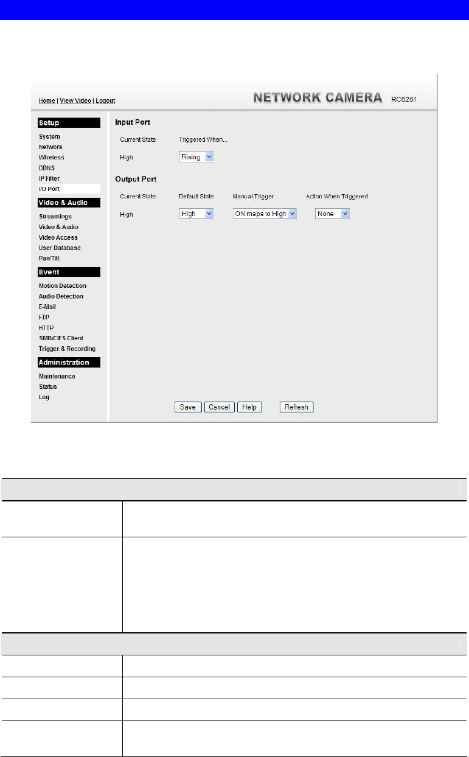The image size is (469, 757).
Task: Click the Output Port heading
Action: coord(136,180)
